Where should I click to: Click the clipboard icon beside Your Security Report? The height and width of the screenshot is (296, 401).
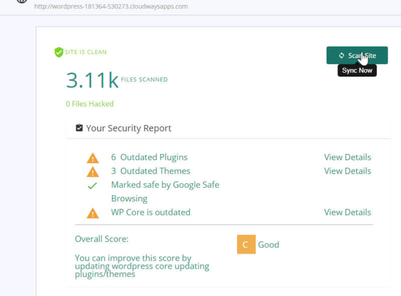point(79,127)
